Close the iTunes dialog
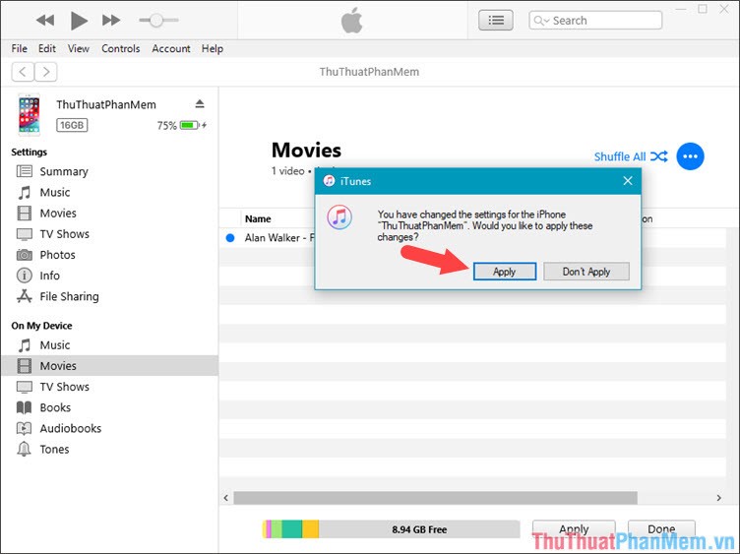This screenshot has height=554, width=740. pyautogui.click(x=628, y=181)
